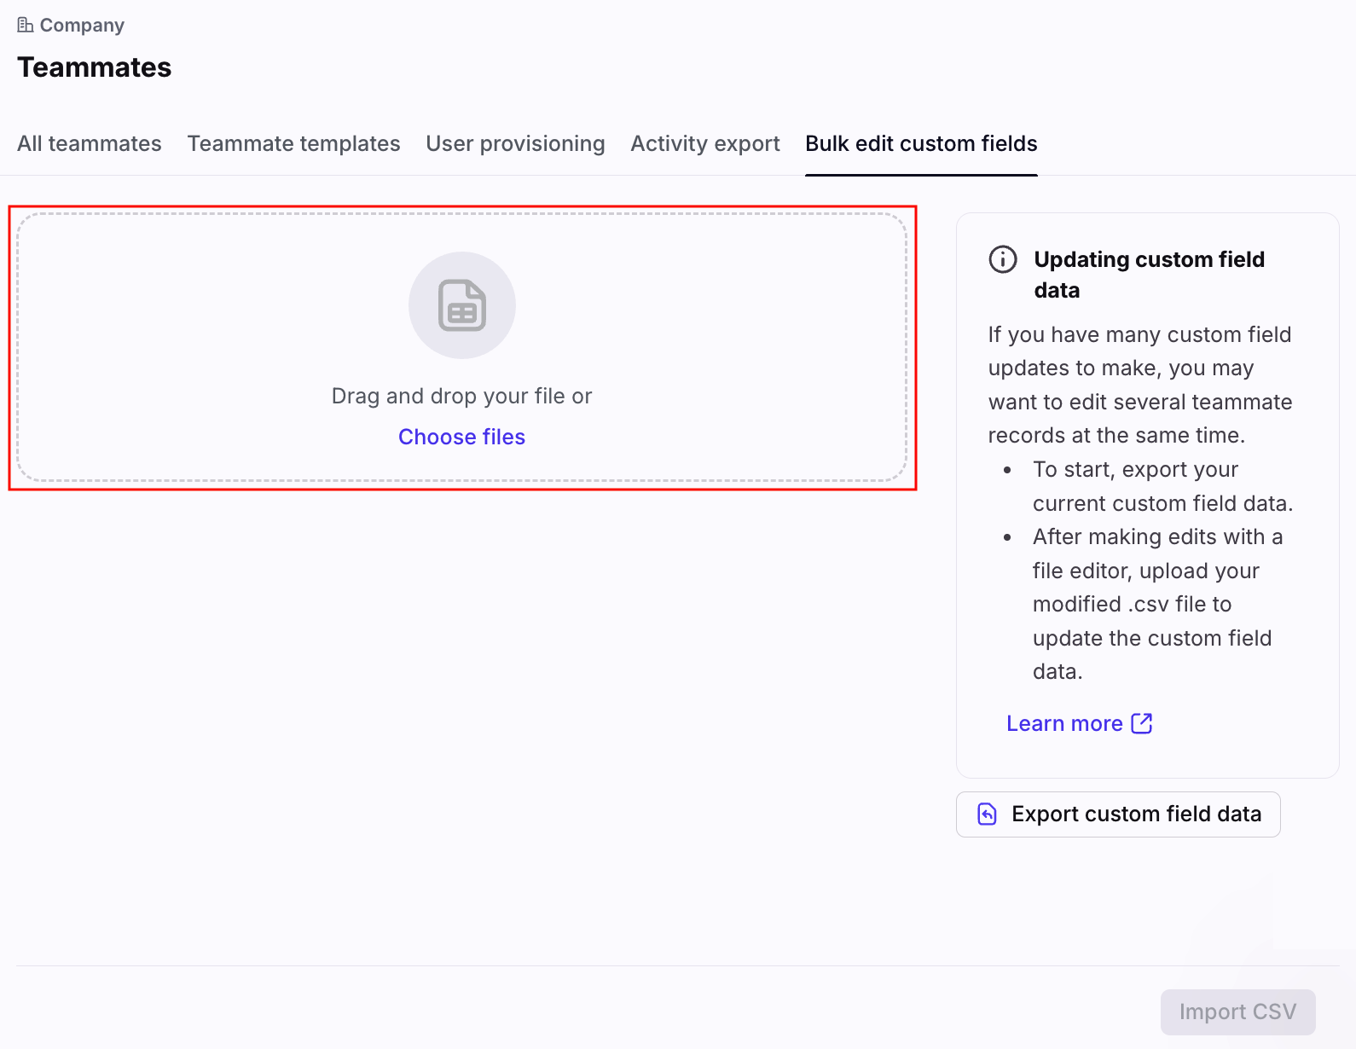Click the Choose files link

point(461,437)
